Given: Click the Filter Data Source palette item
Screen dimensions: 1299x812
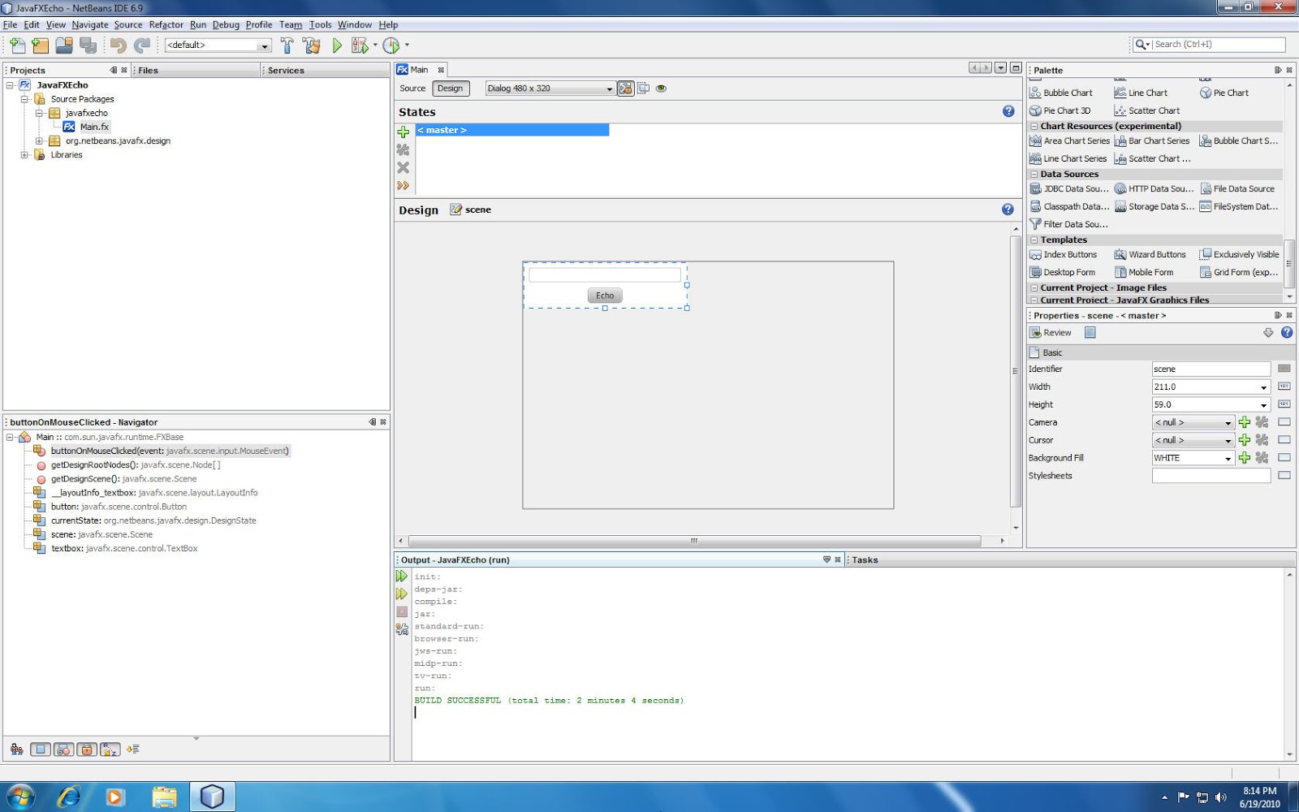Looking at the screenshot, I should click(1068, 224).
